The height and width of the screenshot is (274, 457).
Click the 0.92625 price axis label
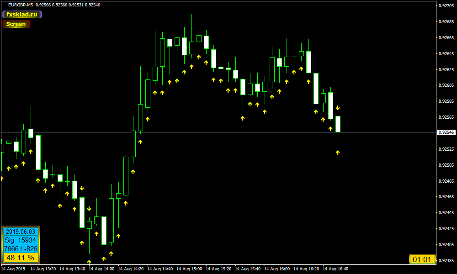(x=446, y=70)
